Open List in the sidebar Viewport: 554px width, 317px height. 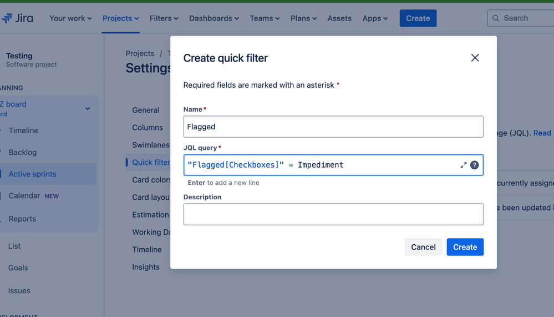[x=14, y=246]
